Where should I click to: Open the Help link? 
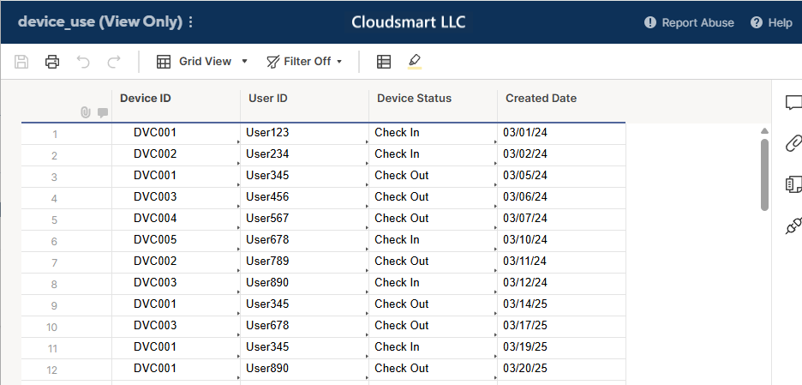(771, 22)
